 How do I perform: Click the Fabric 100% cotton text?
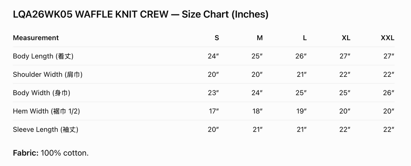click(x=51, y=153)
